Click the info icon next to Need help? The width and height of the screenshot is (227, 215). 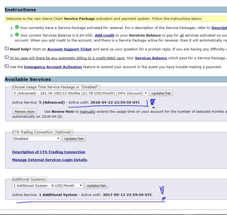pyautogui.click(x=7, y=49)
